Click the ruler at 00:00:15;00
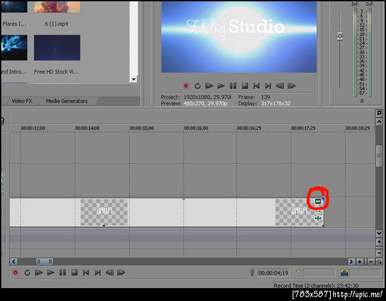Image resolution: width=386 pixels, height=301 pixels. coord(142,128)
